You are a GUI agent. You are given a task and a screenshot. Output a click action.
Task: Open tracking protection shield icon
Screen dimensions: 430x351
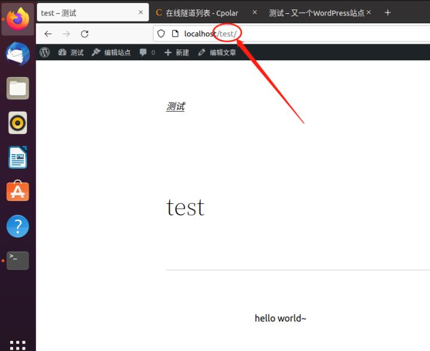click(161, 33)
